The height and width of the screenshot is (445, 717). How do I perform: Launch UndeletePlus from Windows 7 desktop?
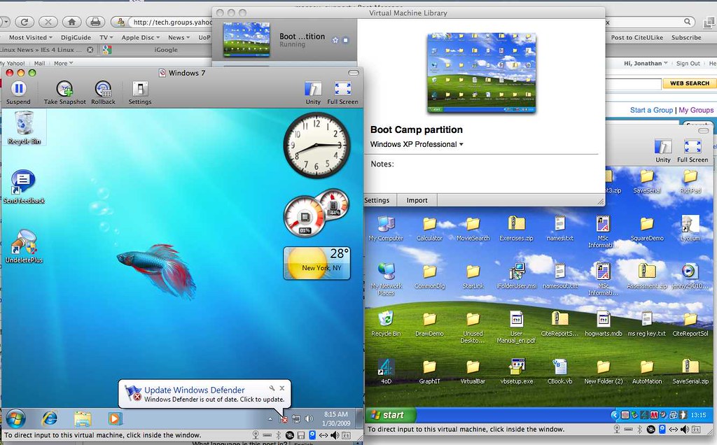click(24, 247)
